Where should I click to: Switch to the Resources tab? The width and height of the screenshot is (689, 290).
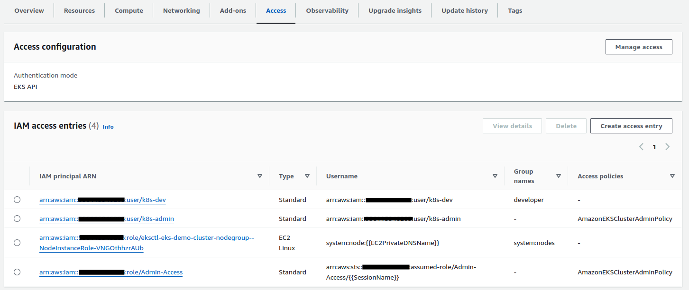(79, 10)
